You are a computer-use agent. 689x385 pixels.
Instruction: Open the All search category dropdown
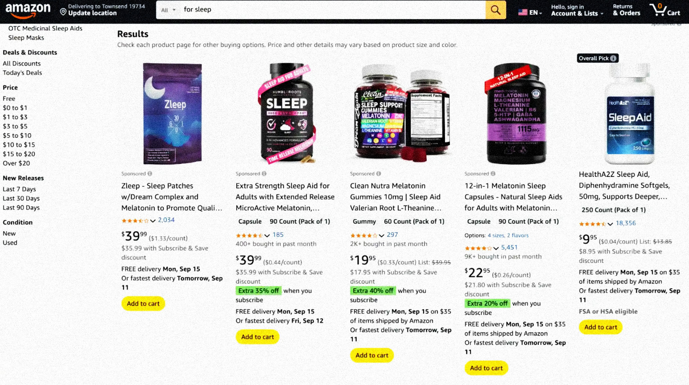click(x=168, y=10)
